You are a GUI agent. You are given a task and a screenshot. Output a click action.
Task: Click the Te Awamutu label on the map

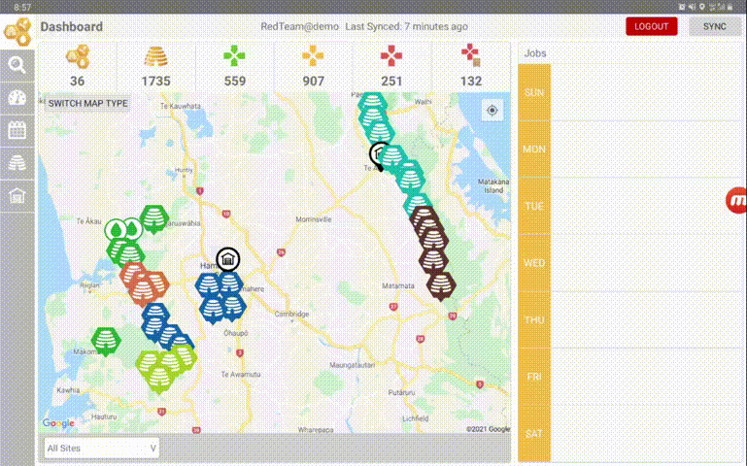(x=241, y=374)
